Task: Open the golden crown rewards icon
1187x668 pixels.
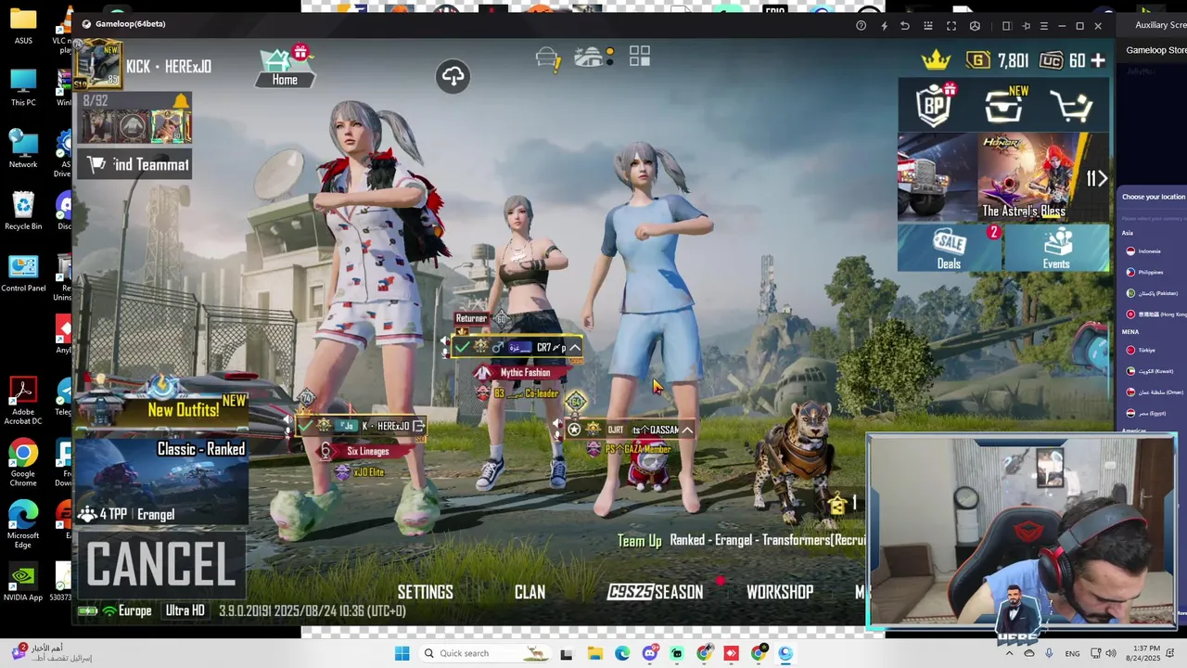Action: point(936,60)
